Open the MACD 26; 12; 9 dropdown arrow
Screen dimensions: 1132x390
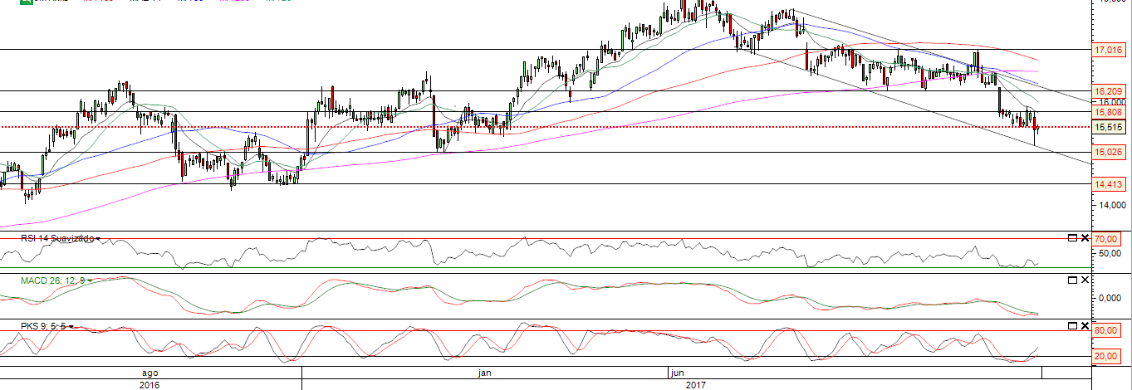91,280
